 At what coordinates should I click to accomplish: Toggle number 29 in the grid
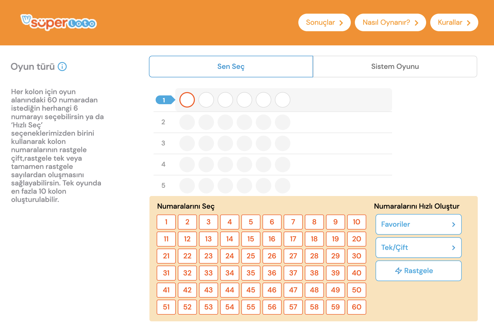click(x=336, y=256)
